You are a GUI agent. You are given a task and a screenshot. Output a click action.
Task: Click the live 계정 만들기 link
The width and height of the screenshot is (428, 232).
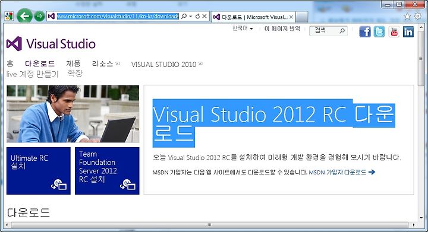pos(33,74)
